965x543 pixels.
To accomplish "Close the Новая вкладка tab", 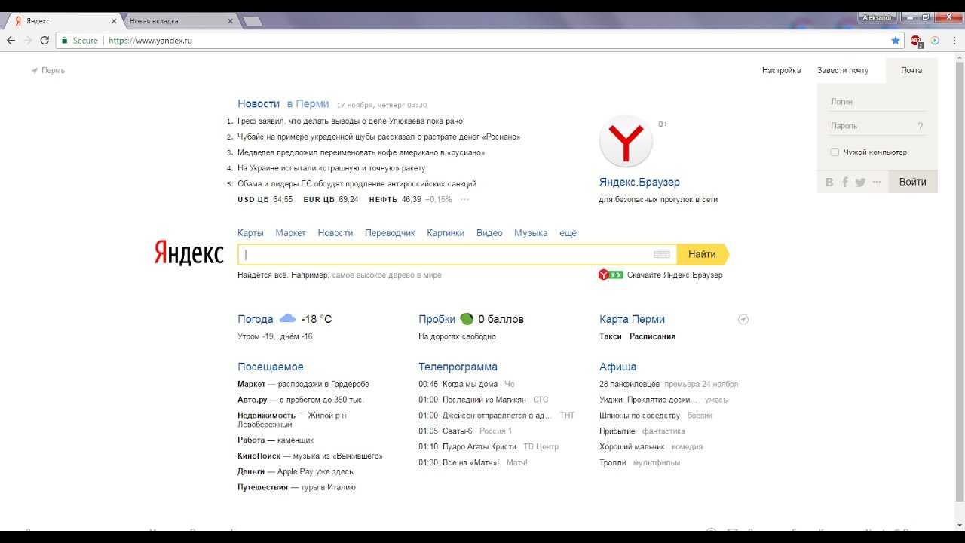I will point(231,21).
